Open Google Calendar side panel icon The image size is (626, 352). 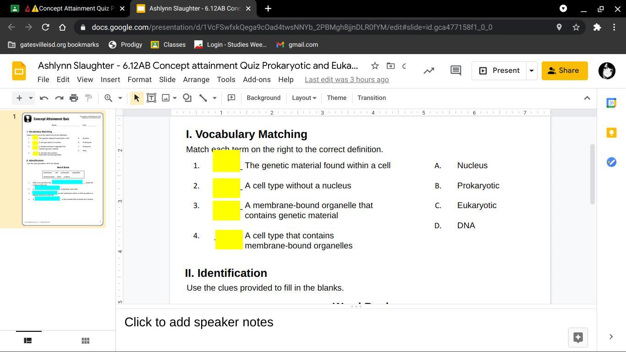click(x=611, y=103)
